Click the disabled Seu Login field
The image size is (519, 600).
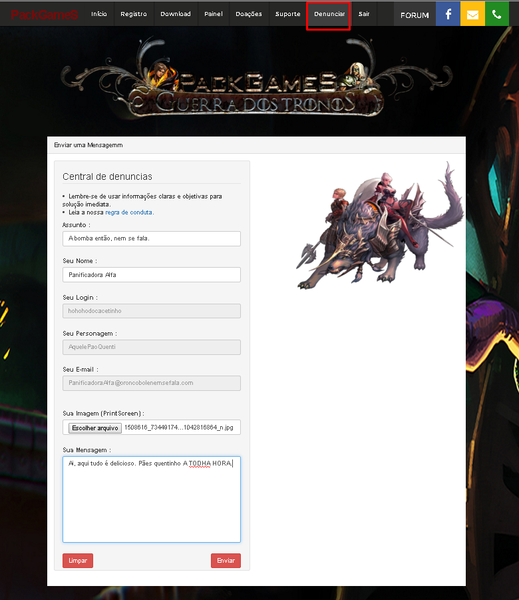coord(152,311)
